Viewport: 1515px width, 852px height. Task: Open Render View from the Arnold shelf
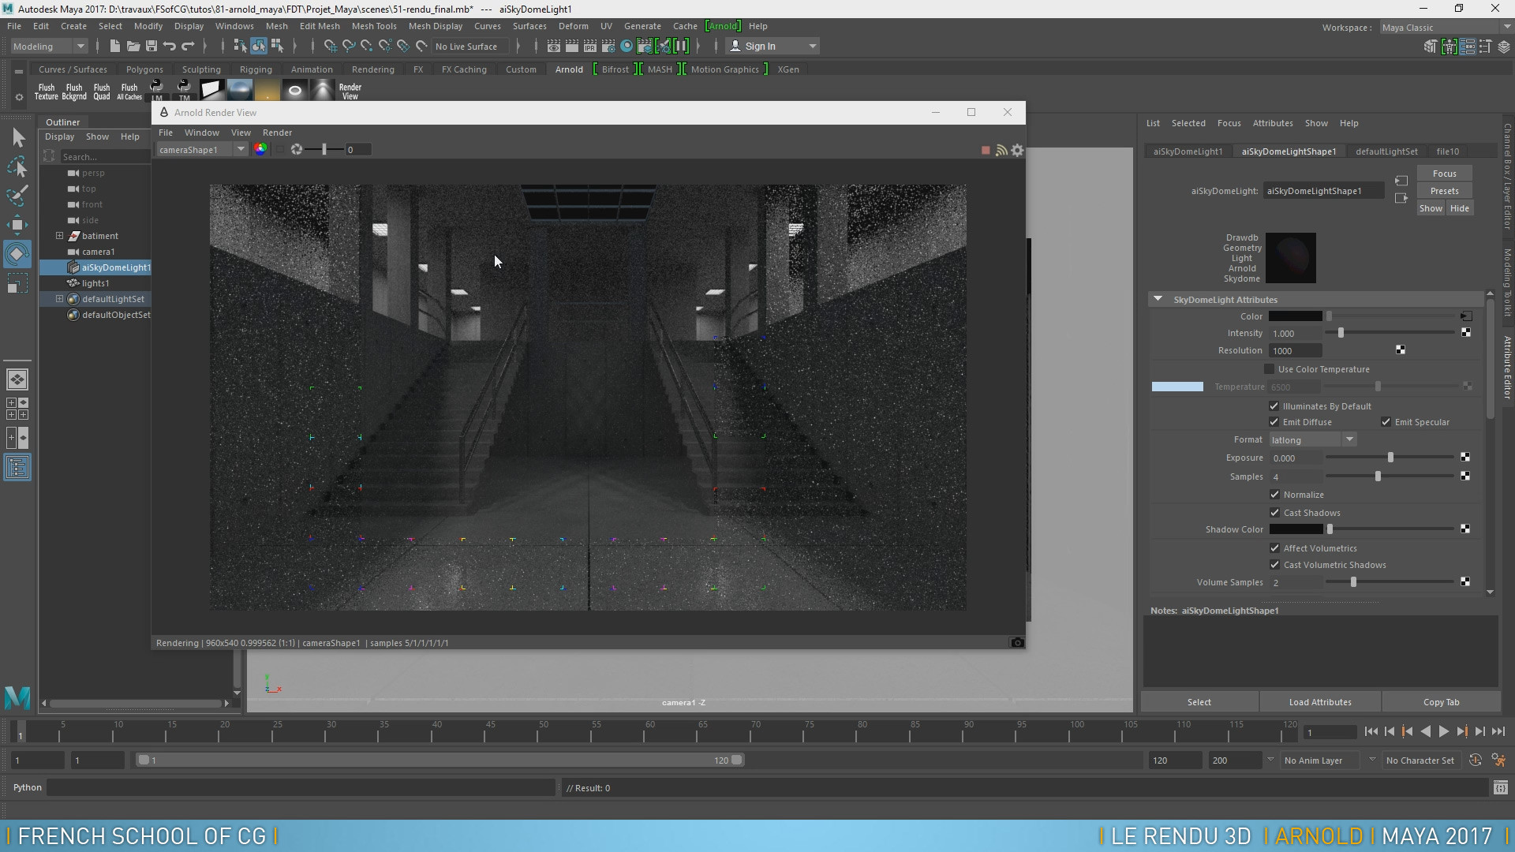(x=350, y=92)
